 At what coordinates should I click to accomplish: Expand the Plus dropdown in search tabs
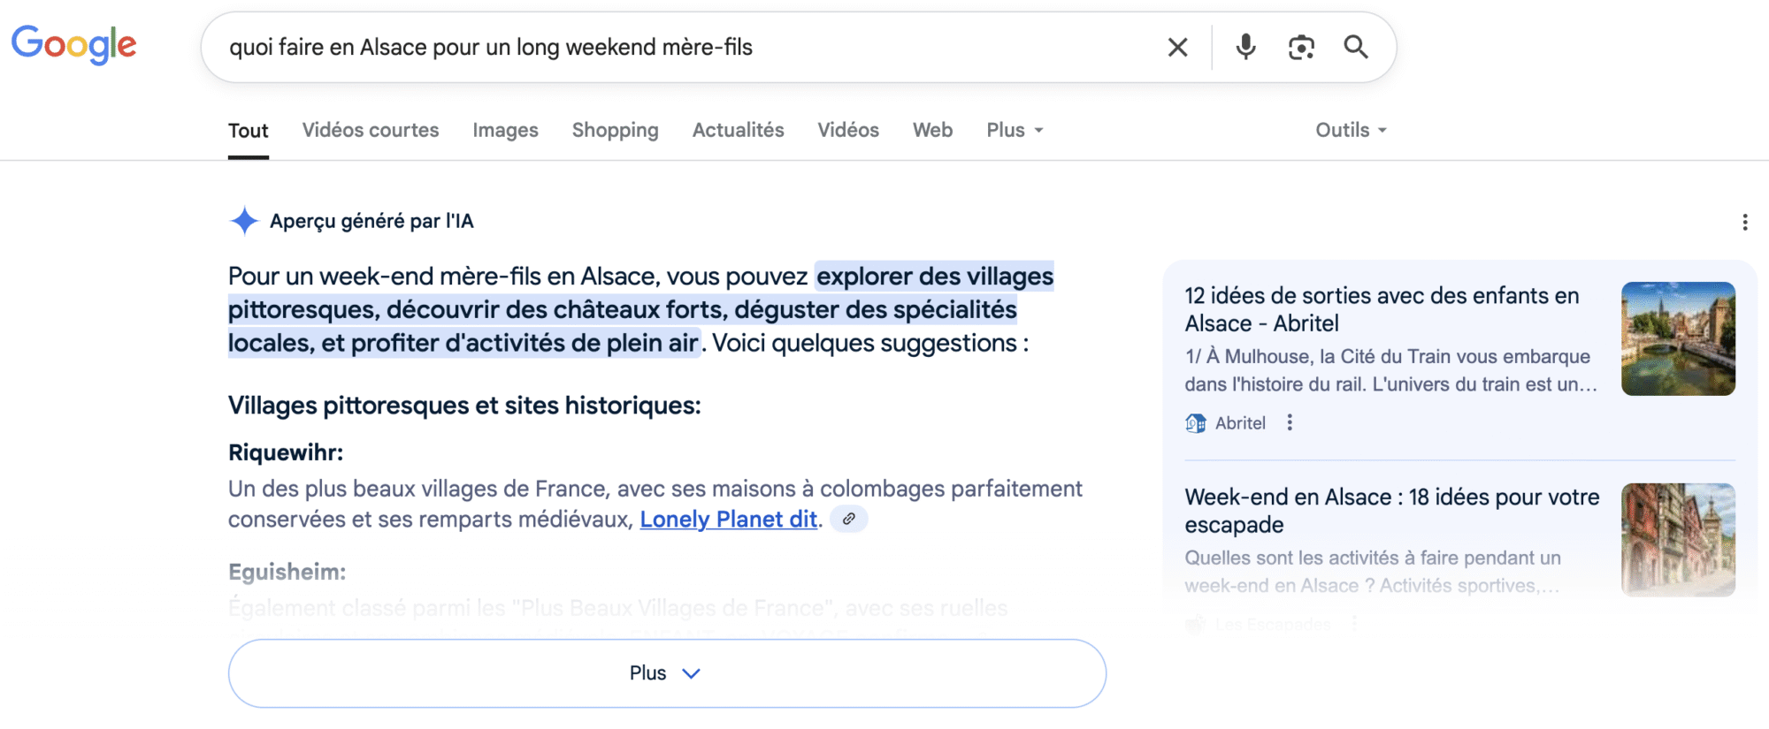[1015, 130]
